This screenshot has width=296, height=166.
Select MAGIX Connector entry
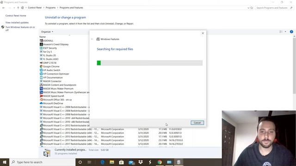52,81
